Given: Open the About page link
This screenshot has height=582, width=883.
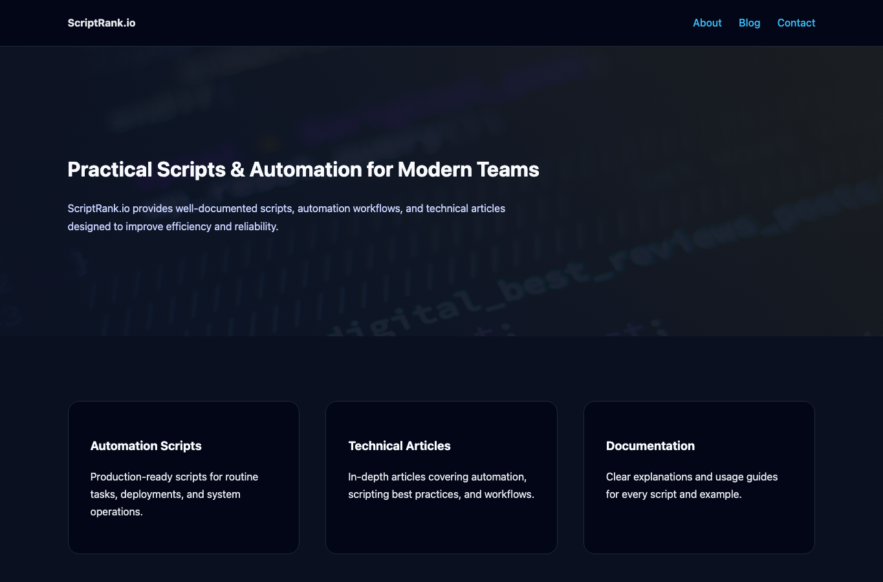Looking at the screenshot, I should tap(707, 23).
